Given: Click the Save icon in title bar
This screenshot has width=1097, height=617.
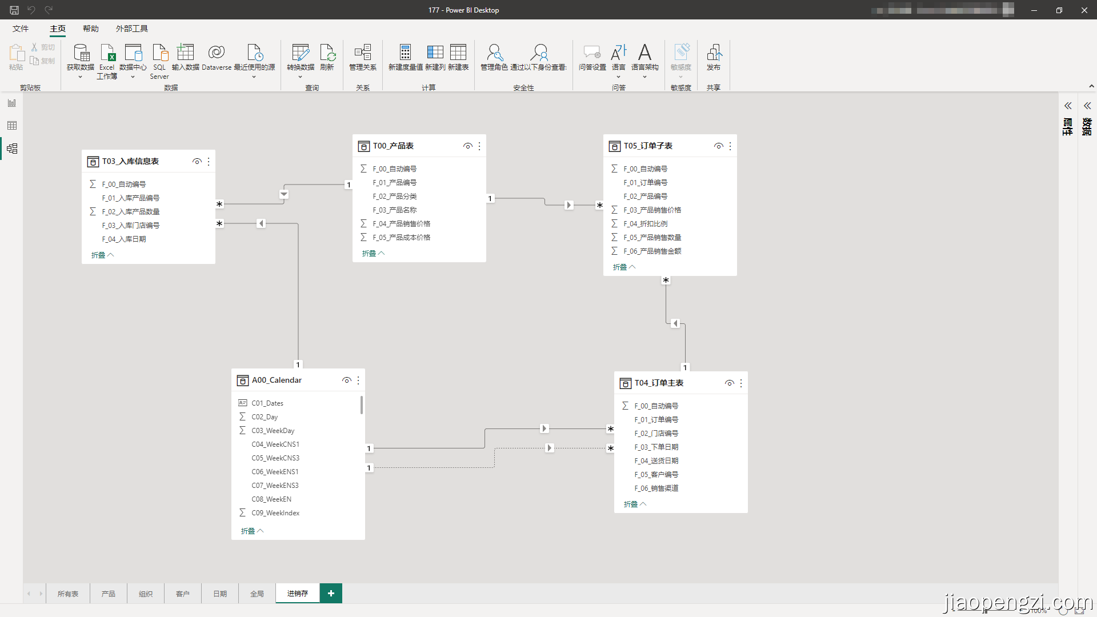Looking at the screenshot, I should [x=14, y=10].
